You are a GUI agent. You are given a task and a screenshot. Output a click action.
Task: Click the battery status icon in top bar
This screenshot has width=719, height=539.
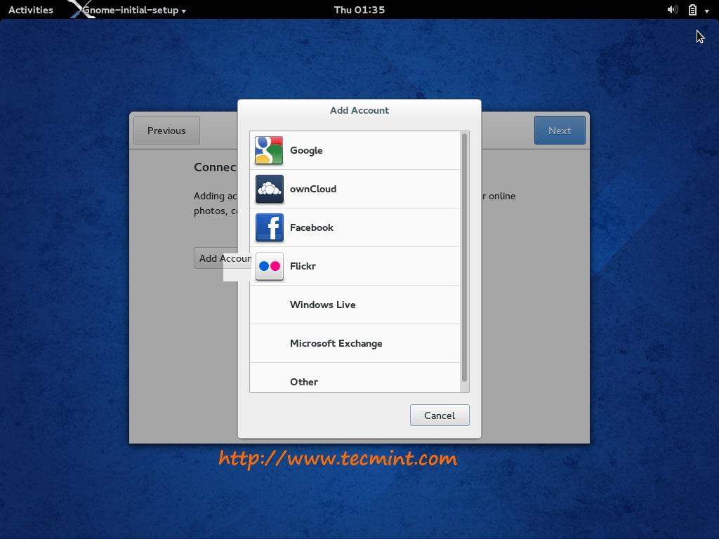(x=692, y=10)
